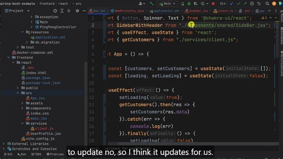283x159 pixels.
Task: Open the Git tool window button
Action: 8,154
